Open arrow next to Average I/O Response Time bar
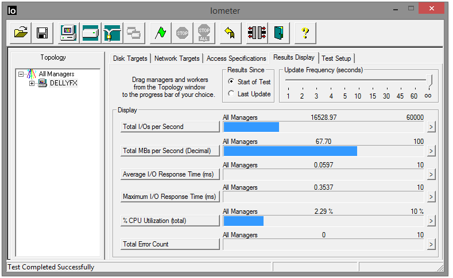The height and width of the screenshot is (278, 453). (431, 174)
